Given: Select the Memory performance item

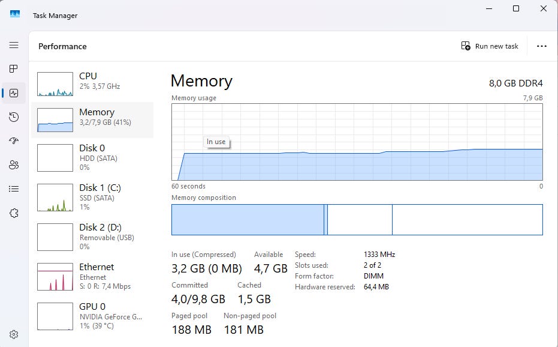Looking at the screenshot, I should 92,120.
